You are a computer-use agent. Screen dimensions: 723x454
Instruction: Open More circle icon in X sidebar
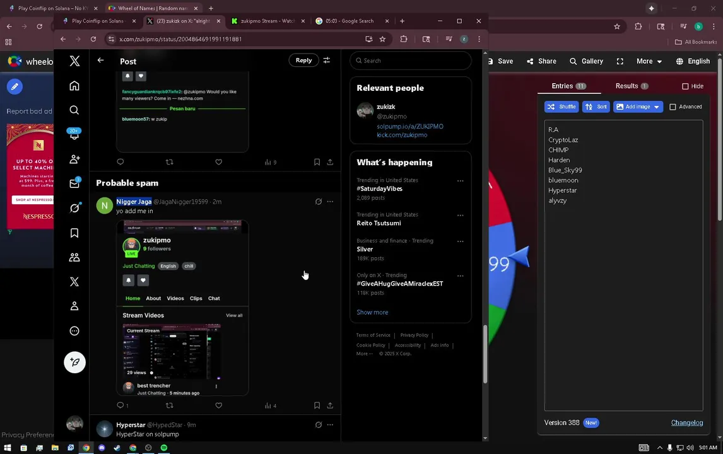74,331
